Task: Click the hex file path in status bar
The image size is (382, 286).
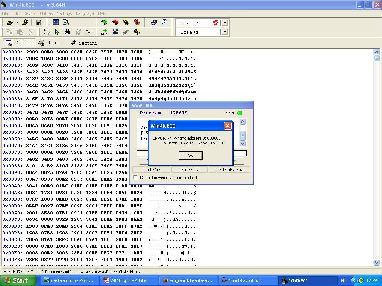Action: tap(90, 272)
